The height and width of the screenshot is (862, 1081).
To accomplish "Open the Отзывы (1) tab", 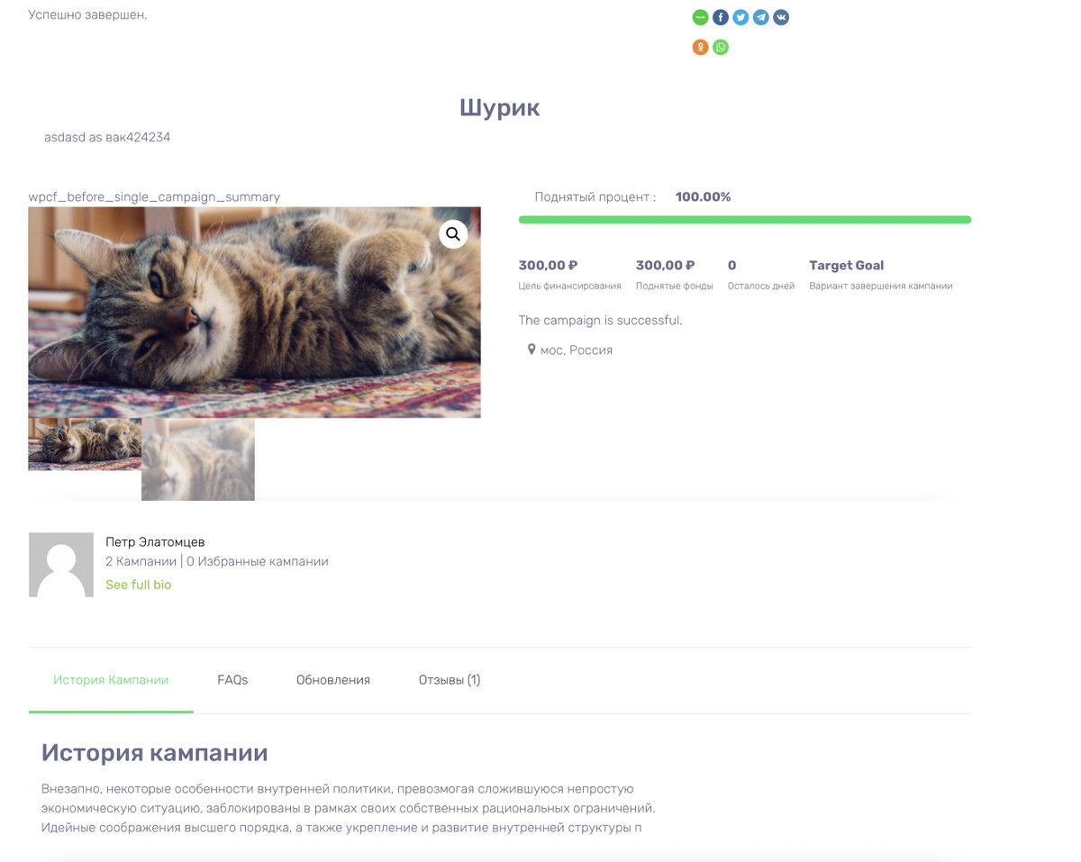I will point(450,680).
